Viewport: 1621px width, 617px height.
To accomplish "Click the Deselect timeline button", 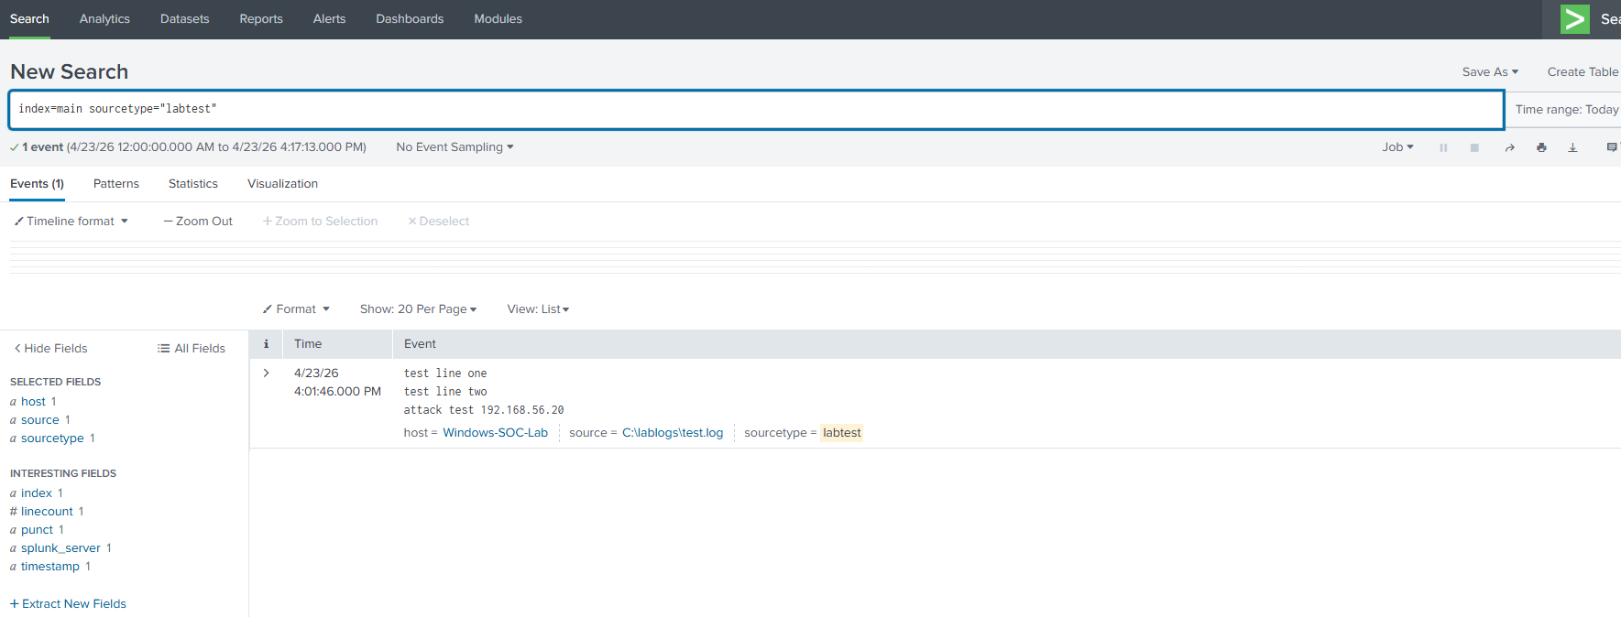I will (x=438, y=222).
